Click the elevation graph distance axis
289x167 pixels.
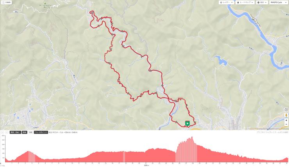point(146,163)
